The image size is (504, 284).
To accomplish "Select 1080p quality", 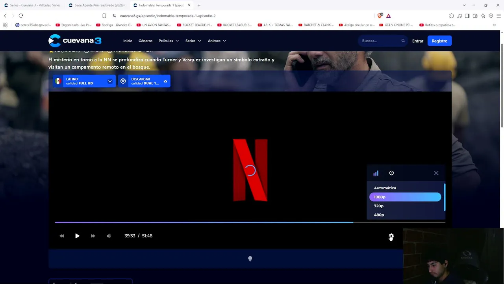I will [x=405, y=197].
